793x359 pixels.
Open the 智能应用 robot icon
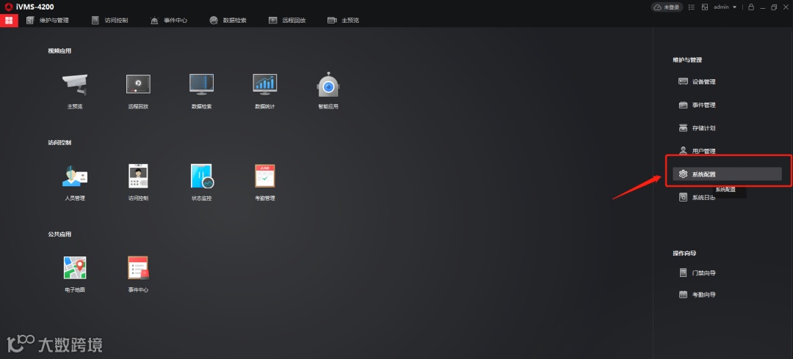328,84
